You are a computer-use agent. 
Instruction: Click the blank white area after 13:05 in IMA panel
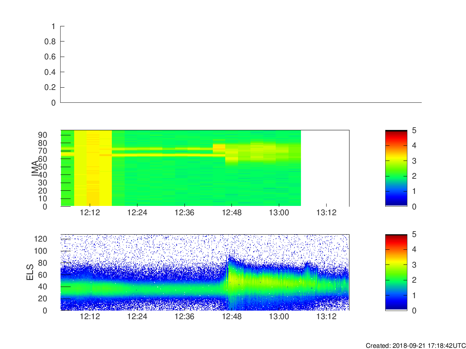(325, 168)
